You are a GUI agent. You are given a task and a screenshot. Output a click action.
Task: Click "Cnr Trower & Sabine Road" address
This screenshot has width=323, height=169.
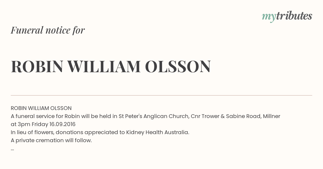click(226, 116)
